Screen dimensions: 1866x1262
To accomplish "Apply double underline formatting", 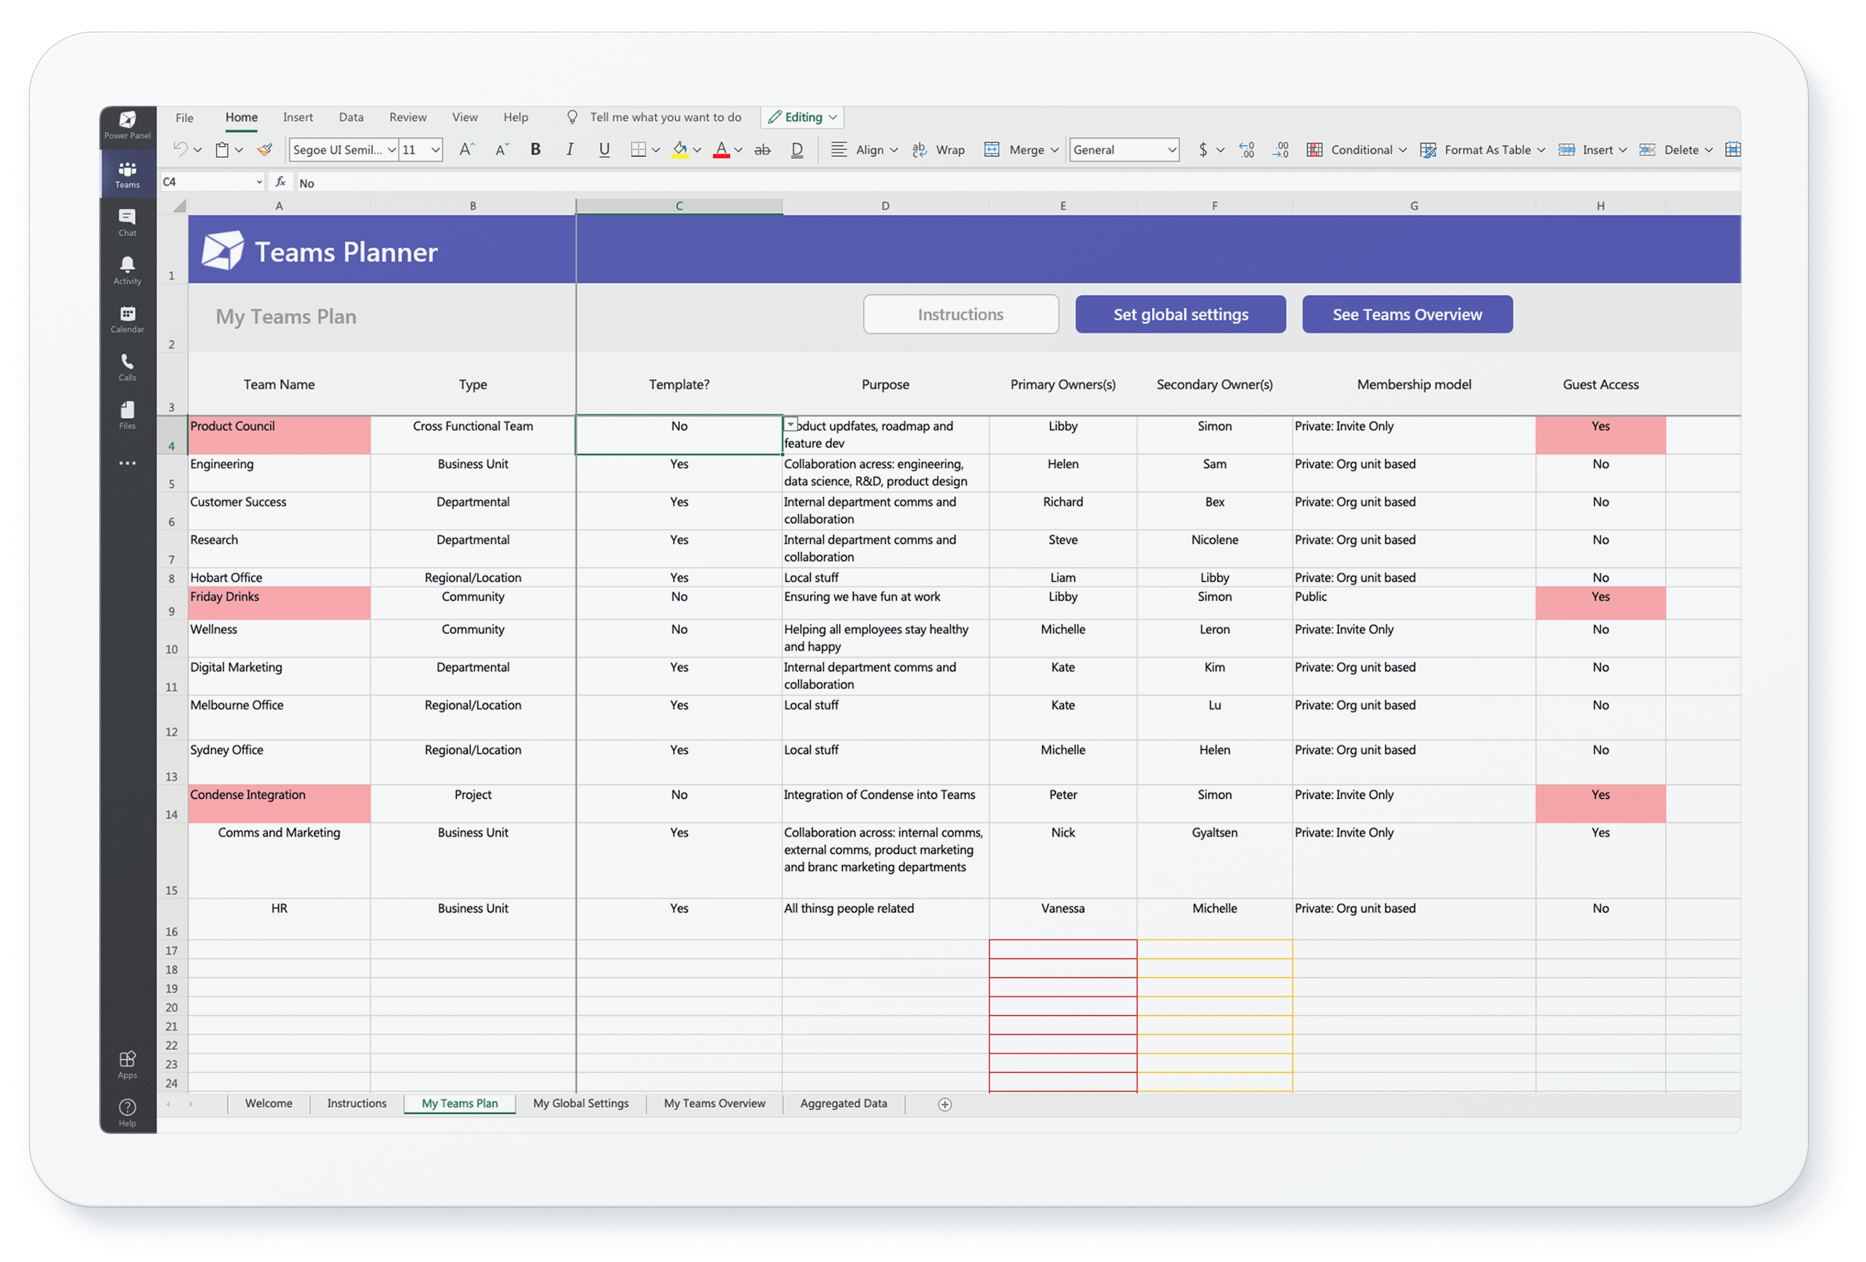I will pos(797,149).
